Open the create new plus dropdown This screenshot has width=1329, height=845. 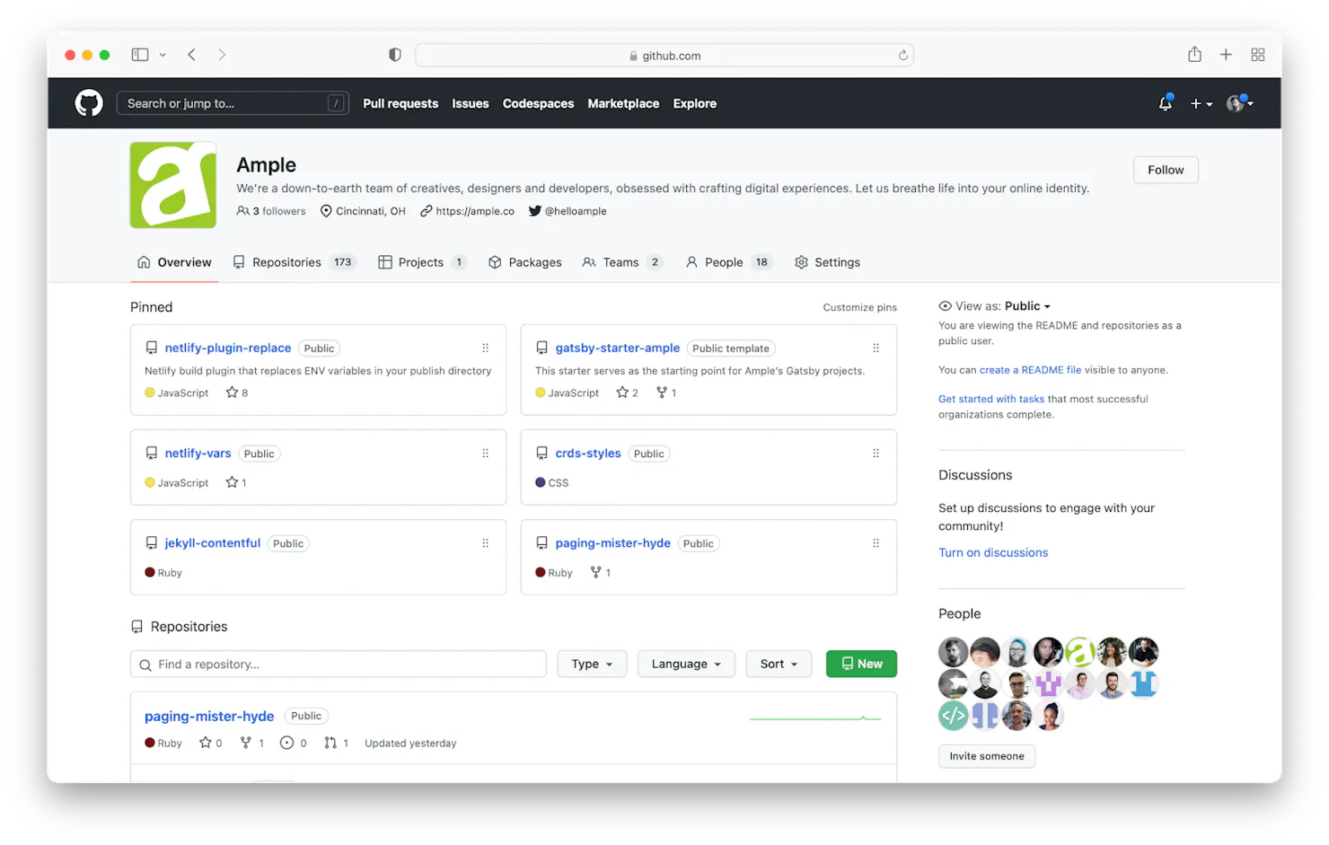tap(1201, 104)
